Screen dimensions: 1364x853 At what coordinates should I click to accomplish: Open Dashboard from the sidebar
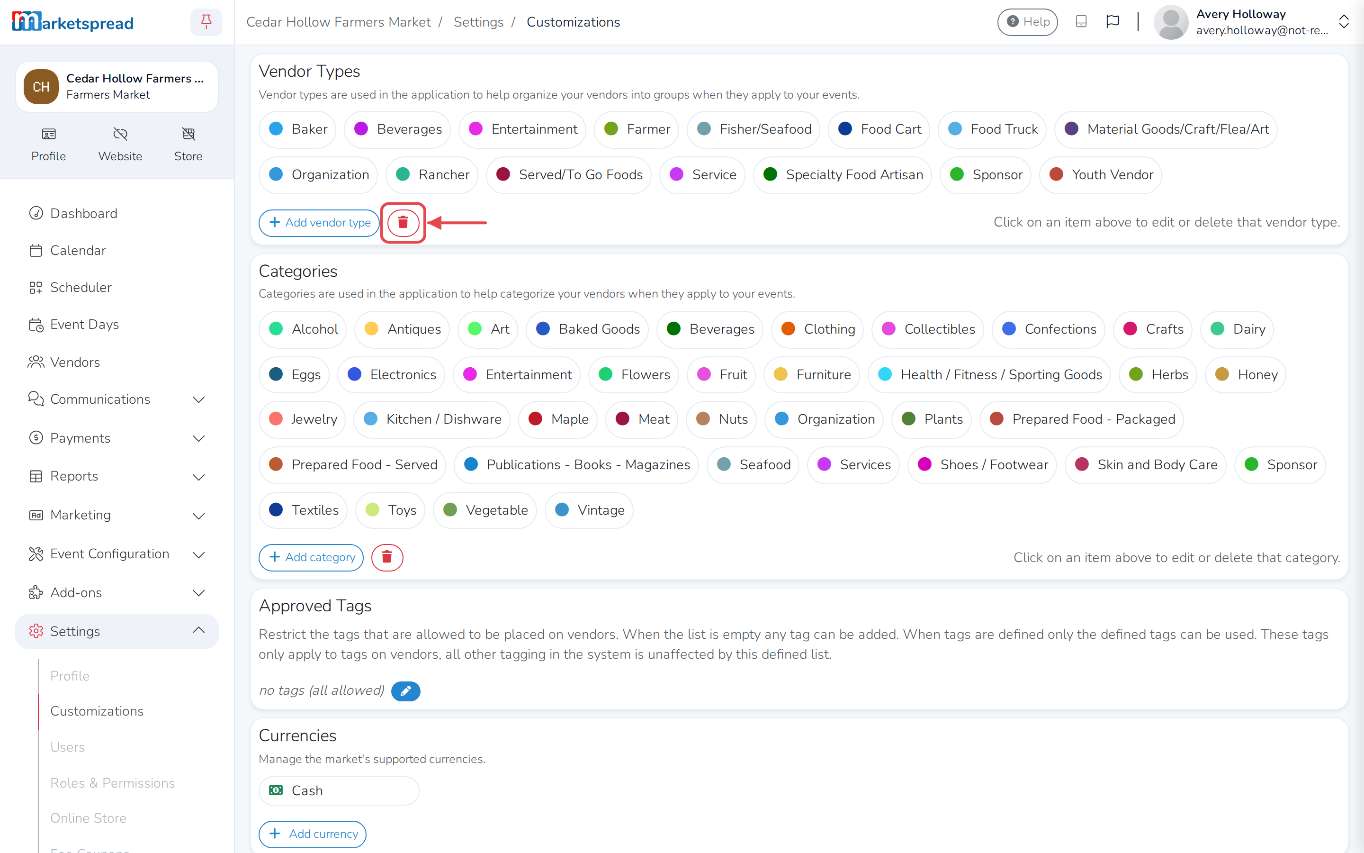pos(117,213)
